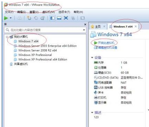149x127 pixels.
Task: Click the disc icon beside CD/DVD (SATA)
Action: point(96,78)
